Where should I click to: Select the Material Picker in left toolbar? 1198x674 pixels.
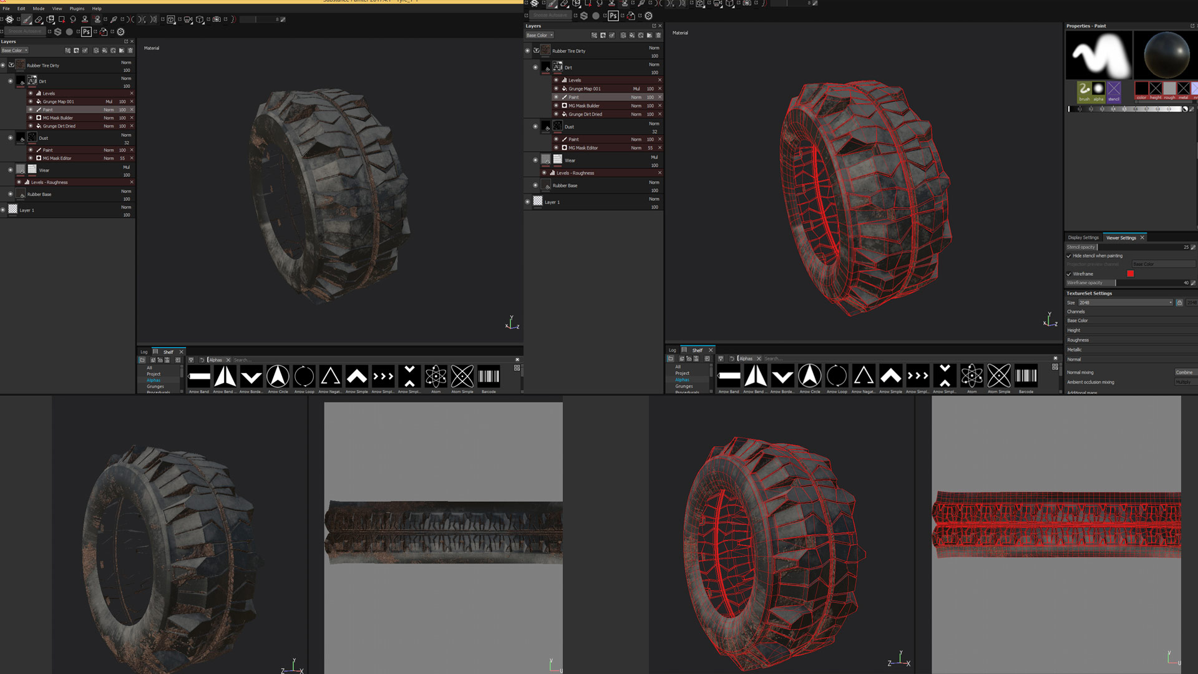pyautogui.click(x=114, y=19)
